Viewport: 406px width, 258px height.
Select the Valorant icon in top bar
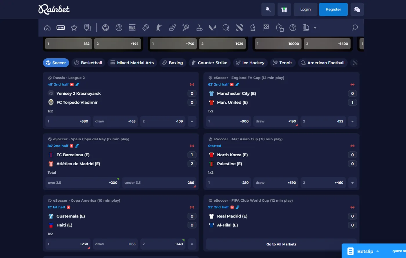[x=213, y=28]
